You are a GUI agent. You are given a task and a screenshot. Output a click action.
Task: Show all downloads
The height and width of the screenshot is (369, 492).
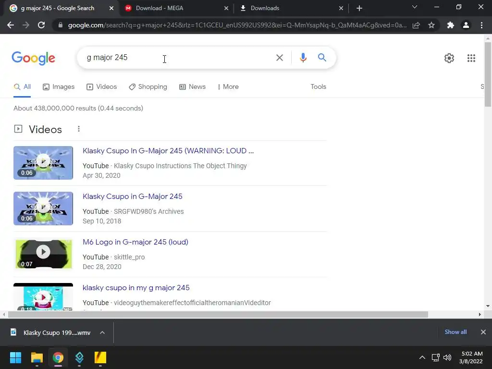(x=455, y=332)
